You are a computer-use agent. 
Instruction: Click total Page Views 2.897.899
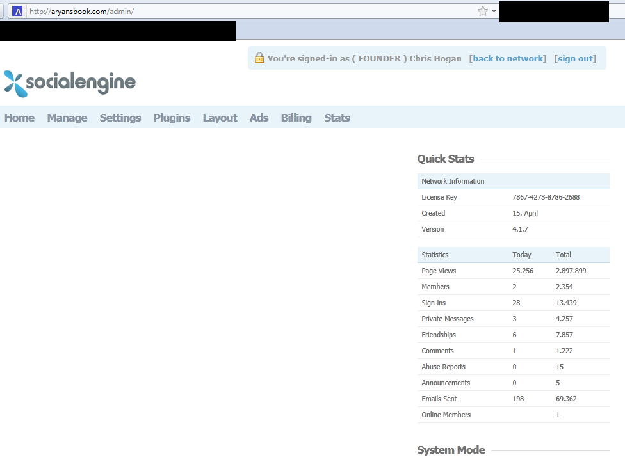coord(571,271)
